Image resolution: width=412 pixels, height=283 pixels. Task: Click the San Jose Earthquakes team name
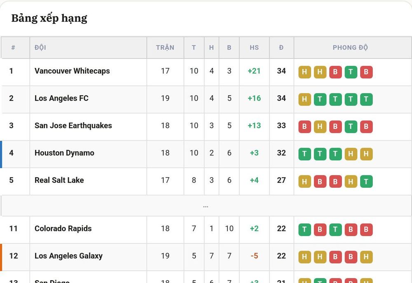[73, 126]
